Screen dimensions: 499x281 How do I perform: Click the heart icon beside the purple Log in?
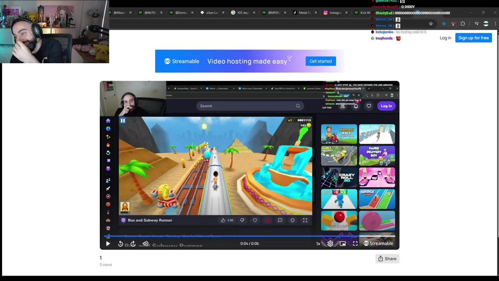369,106
